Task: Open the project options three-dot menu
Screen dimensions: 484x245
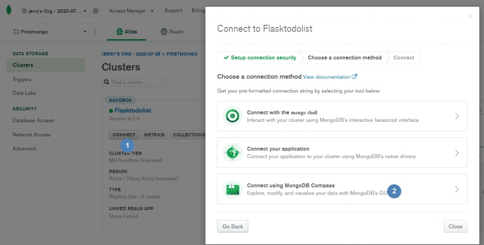Action: pos(95,32)
